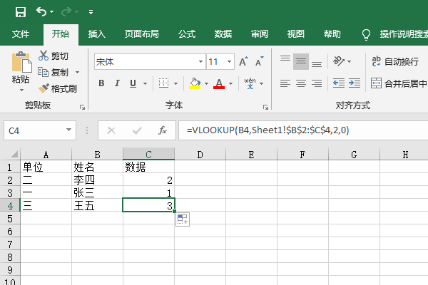Apply the yellow fill color bucket
428x285 pixels.
click(x=195, y=83)
